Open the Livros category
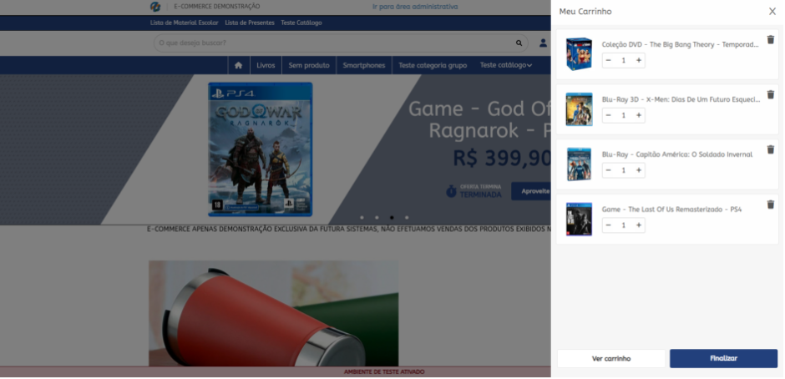The image size is (785, 379). pos(266,65)
